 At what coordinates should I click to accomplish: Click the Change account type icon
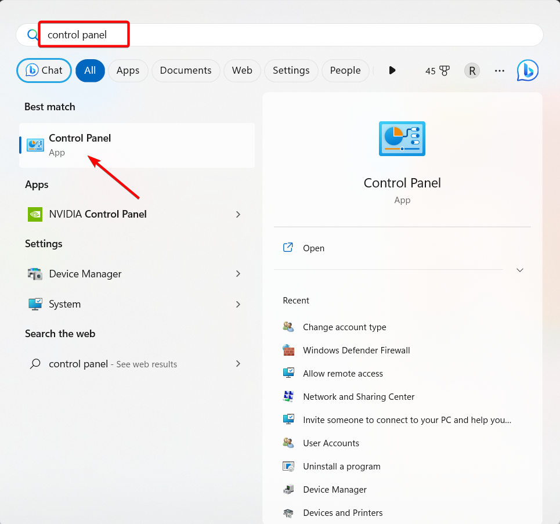point(288,327)
